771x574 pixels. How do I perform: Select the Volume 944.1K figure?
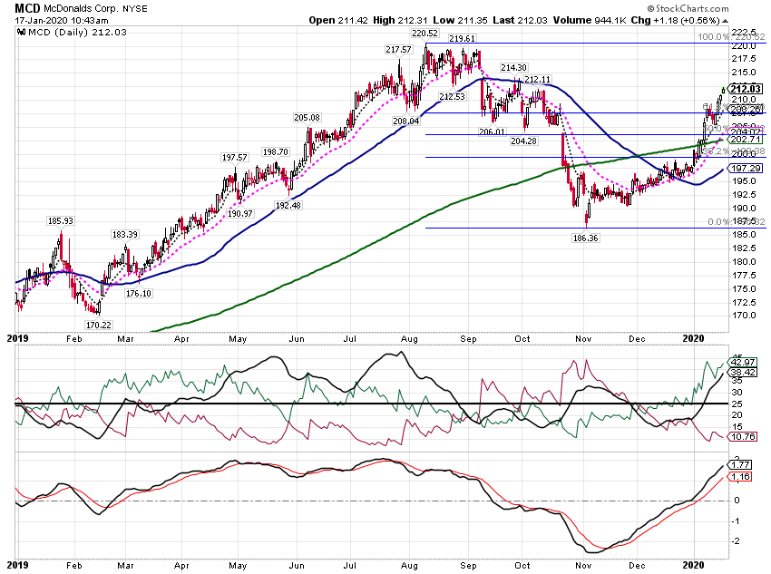point(590,20)
